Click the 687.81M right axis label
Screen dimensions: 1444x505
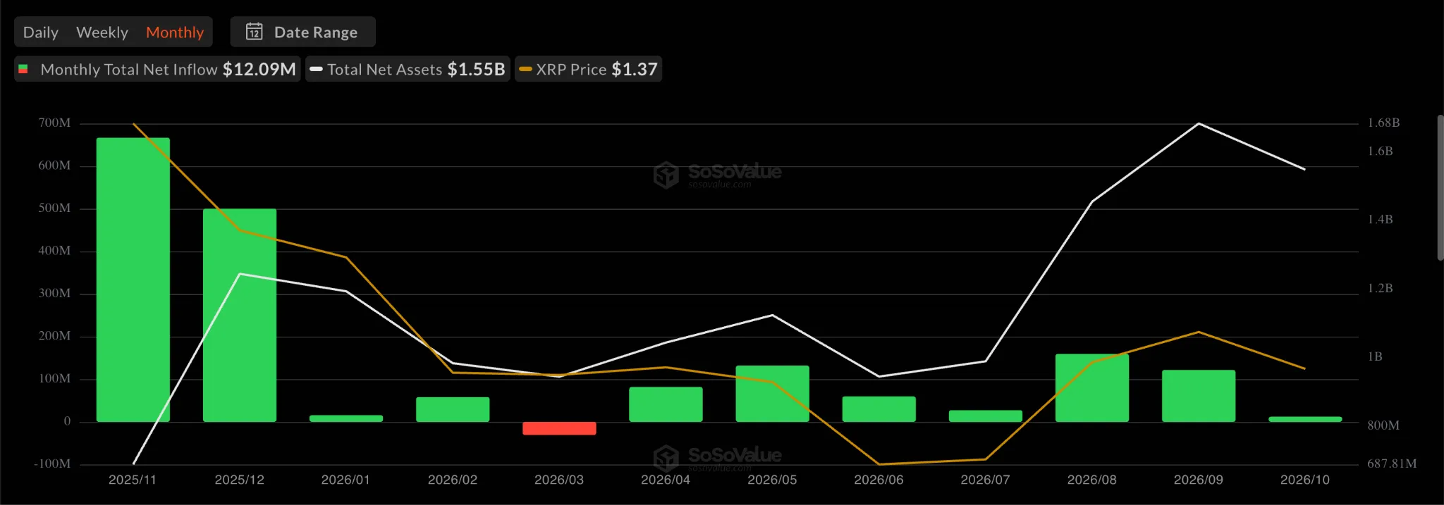(x=1392, y=464)
